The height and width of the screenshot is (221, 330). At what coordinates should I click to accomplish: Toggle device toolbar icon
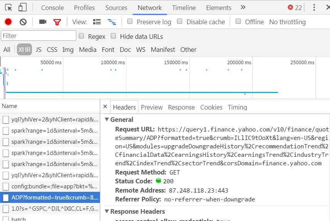coord(22,7)
